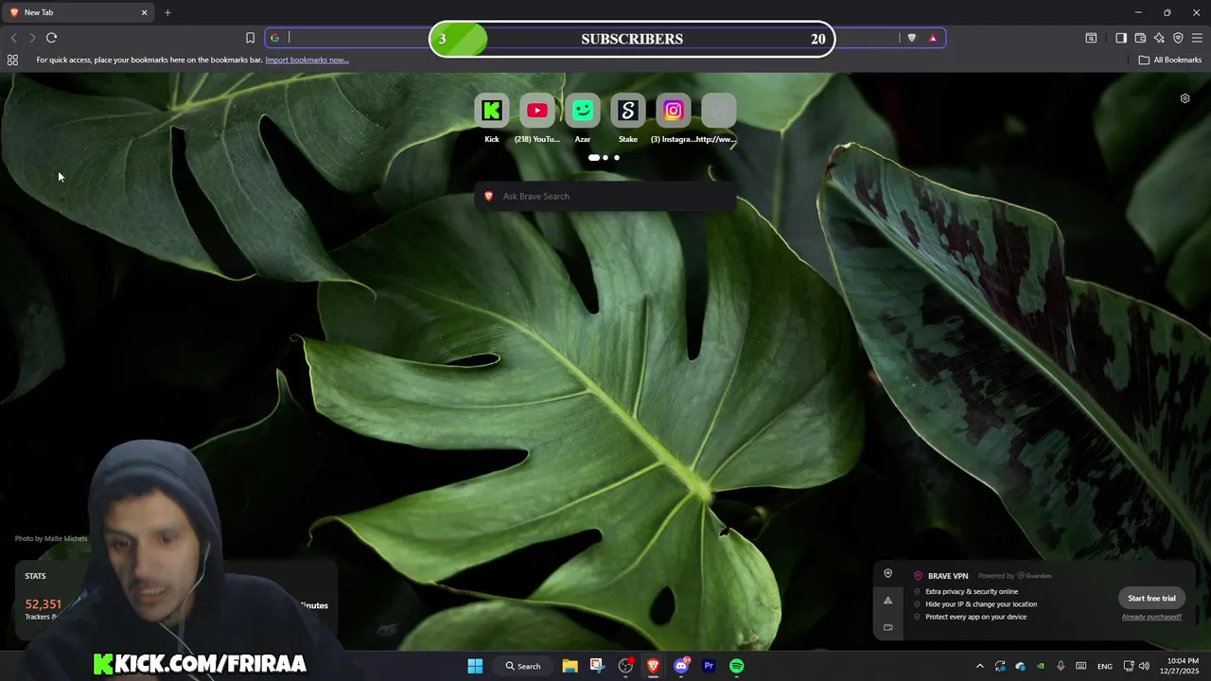The height and width of the screenshot is (681, 1211).
Task: Go to third shortcuts page dot
Action: pos(617,158)
